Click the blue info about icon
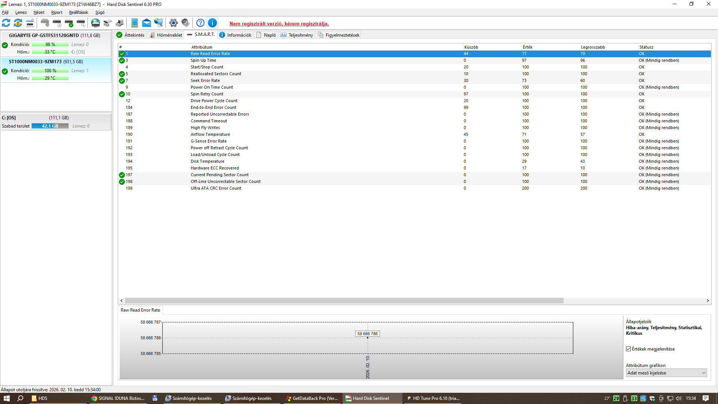Screen dimensions: 718x404 (x=212, y=23)
